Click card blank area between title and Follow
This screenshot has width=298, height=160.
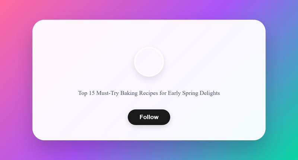coord(149,103)
